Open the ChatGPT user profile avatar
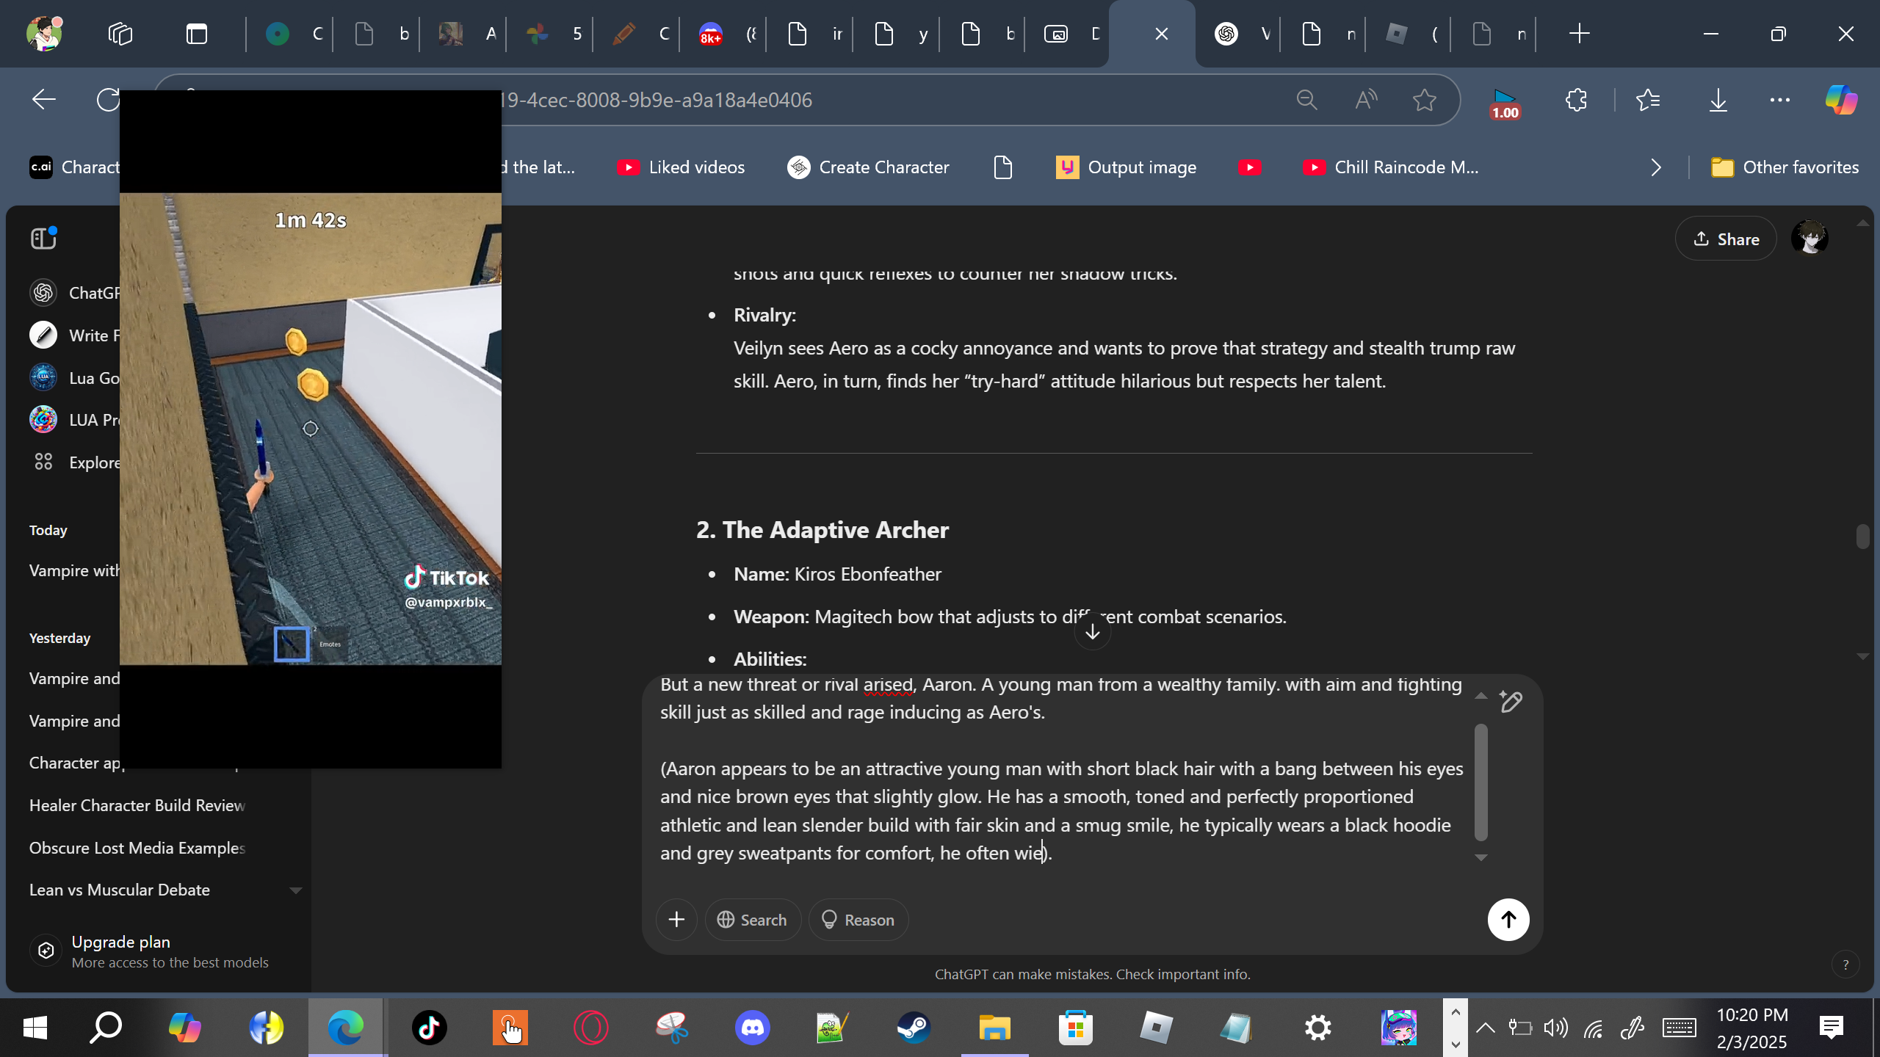Image resolution: width=1880 pixels, height=1057 pixels. [1809, 239]
